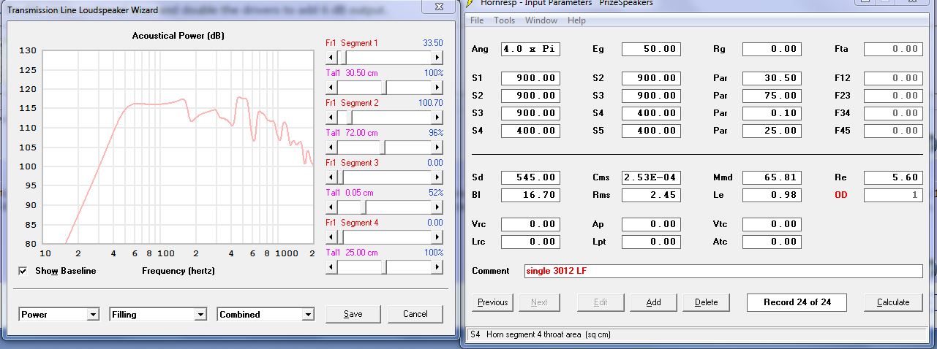This screenshot has height=349, width=937.
Task: Save the Loudspeaker Wizard settings
Action: pos(353,314)
